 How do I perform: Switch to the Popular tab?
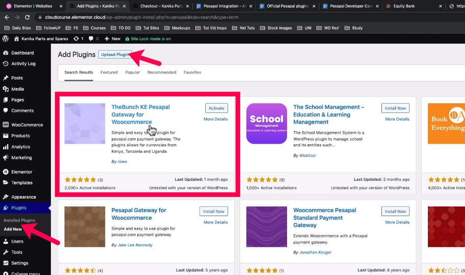(132, 72)
